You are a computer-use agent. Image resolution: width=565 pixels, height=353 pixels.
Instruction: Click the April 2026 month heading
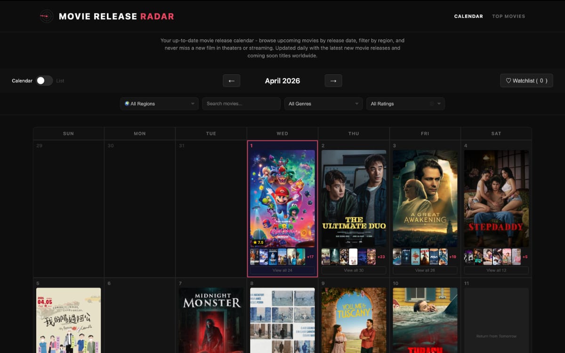(282, 80)
